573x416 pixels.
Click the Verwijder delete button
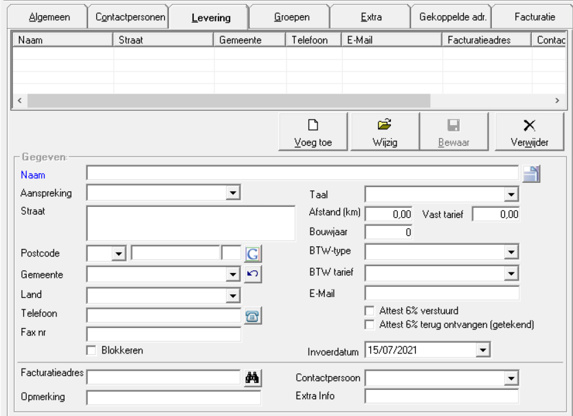tap(529, 132)
